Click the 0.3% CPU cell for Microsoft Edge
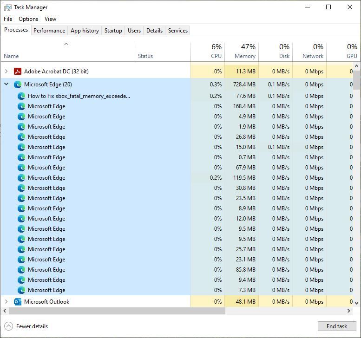Viewport: 361px width, 338px height. (x=208, y=84)
